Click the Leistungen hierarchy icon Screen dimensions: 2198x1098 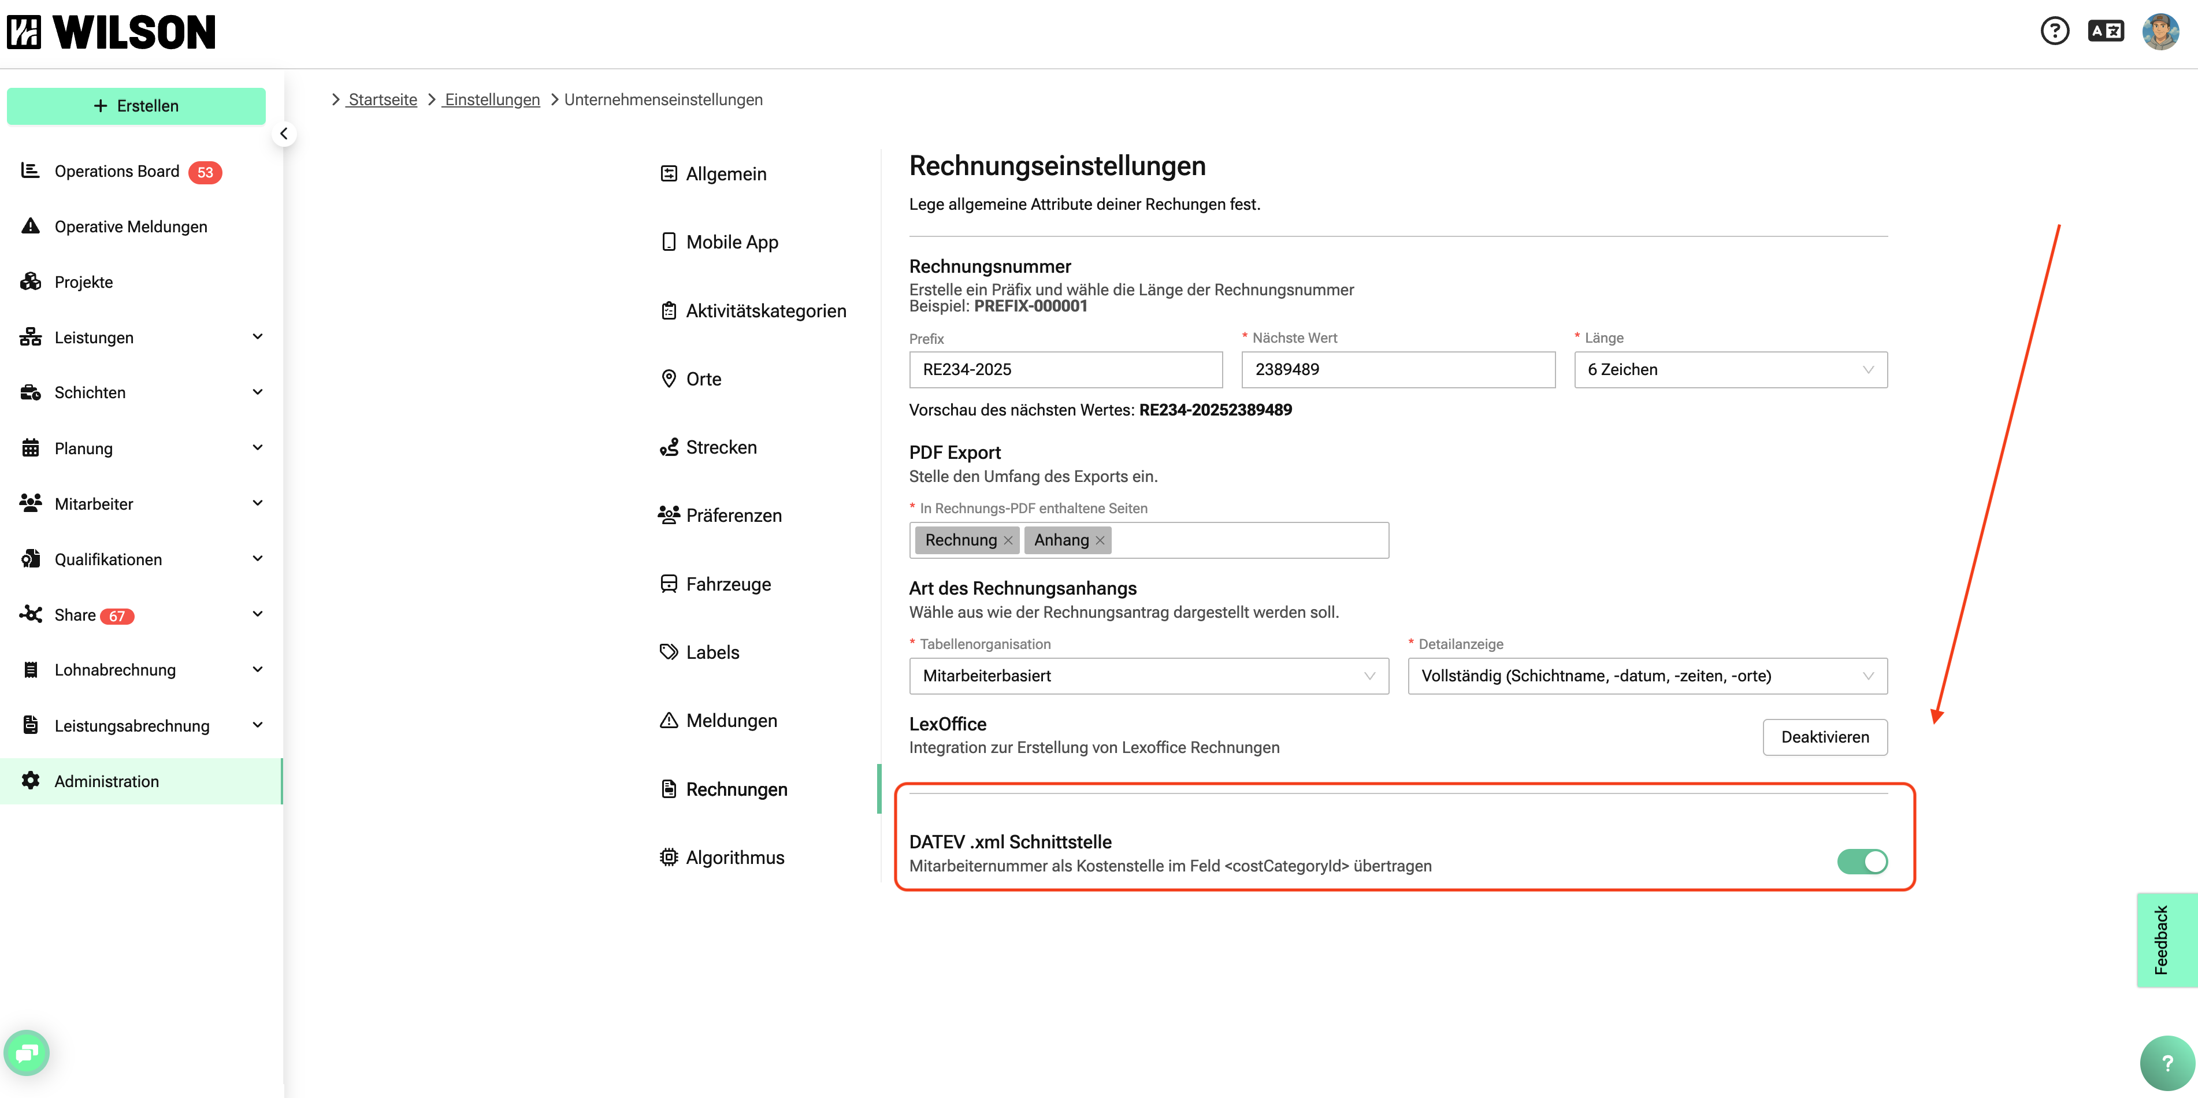[x=31, y=337]
